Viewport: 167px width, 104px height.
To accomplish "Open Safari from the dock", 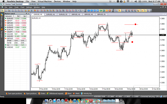I will (x=63, y=101).
